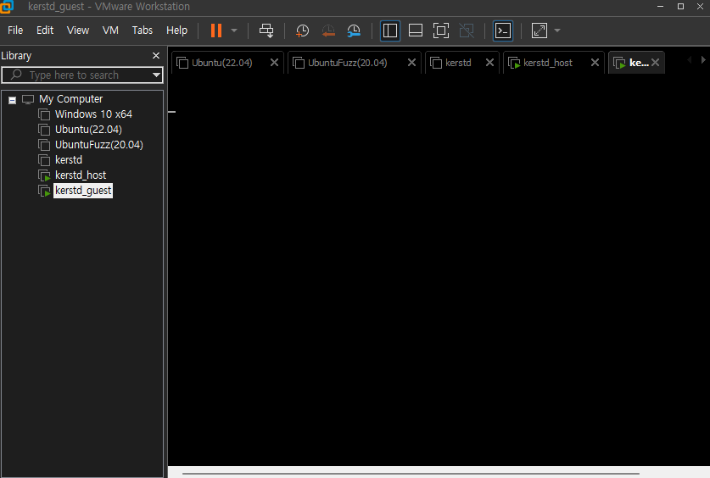Screen dimensions: 710x478
Task: Open the VM menu
Action: pos(110,31)
